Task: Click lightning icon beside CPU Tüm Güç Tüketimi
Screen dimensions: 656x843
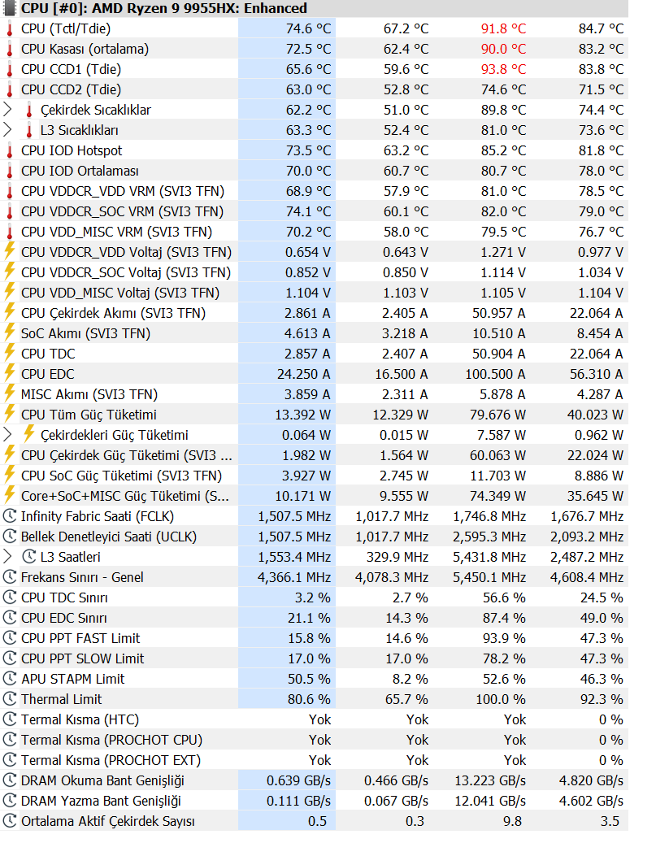Action: pos(9,414)
